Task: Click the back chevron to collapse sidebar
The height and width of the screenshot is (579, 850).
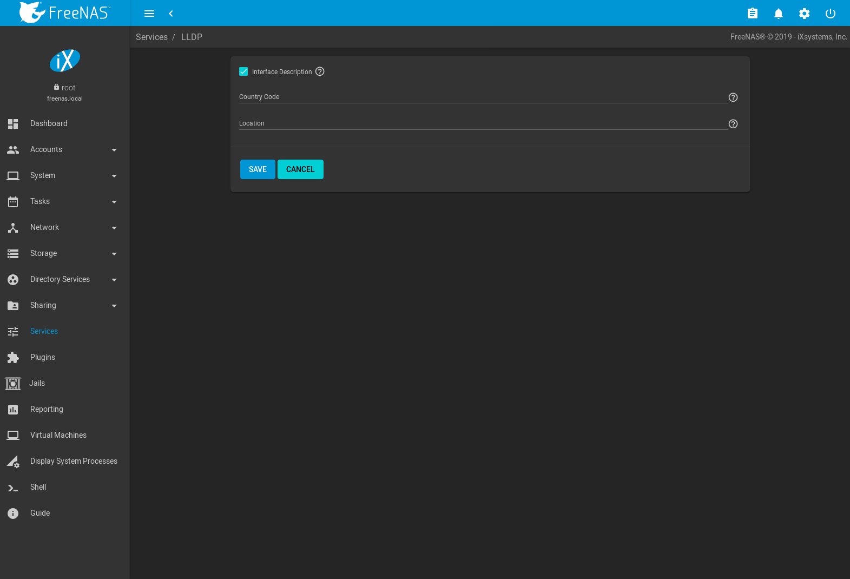Action: point(171,14)
